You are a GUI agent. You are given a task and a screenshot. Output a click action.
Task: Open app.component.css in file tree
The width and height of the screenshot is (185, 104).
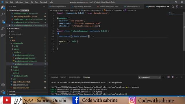tap(21, 85)
